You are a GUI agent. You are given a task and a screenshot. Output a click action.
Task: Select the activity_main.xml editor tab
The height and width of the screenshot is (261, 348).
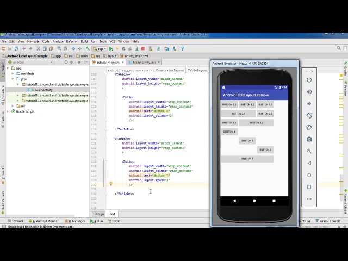[x=108, y=63]
